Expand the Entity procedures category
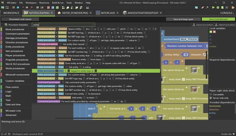Image resolution: width=236 pixels, height=136 pixels. click(15, 47)
